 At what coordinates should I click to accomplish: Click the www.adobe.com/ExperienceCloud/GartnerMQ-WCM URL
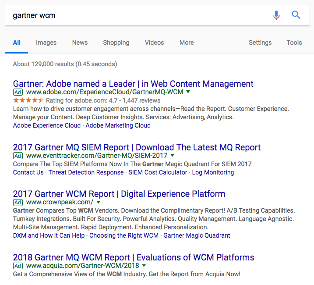105,92
